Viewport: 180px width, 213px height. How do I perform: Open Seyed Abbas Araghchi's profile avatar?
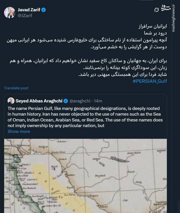click(x=11, y=100)
